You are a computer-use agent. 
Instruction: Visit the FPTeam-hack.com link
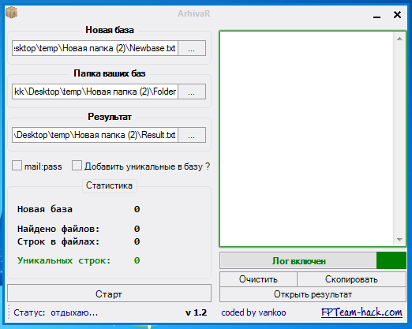click(361, 312)
